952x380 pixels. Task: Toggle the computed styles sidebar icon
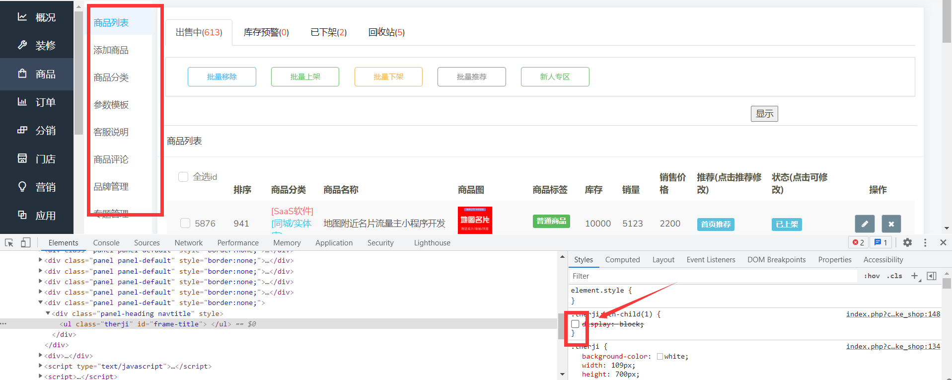[932, 276]
